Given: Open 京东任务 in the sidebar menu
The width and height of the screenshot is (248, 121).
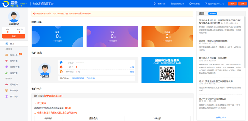Looking at the screenshot, I should pos(14,61).
